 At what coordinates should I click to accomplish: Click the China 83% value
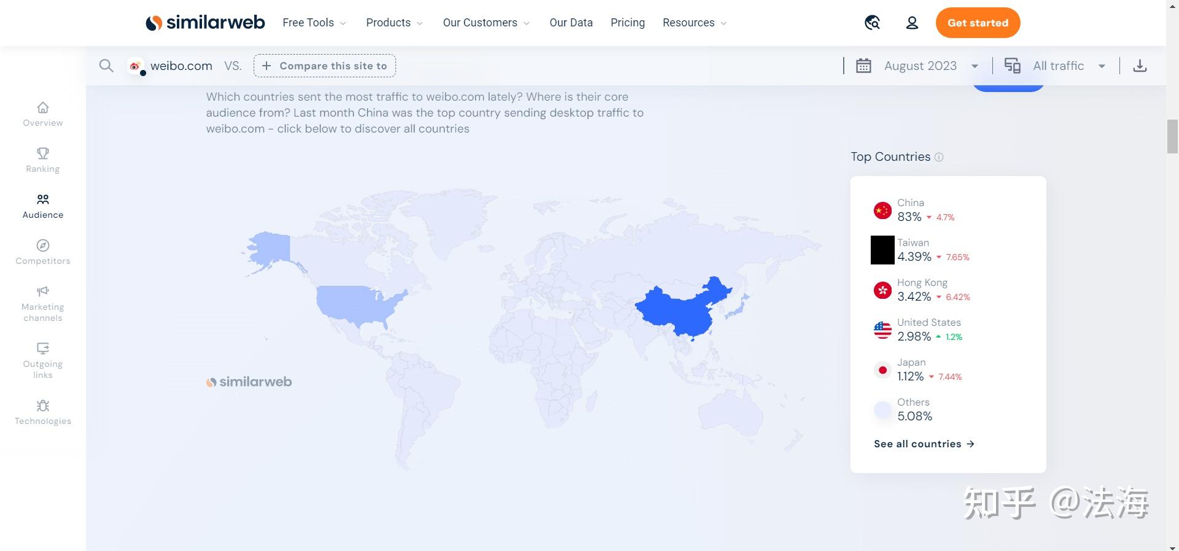tap(909, 217)
